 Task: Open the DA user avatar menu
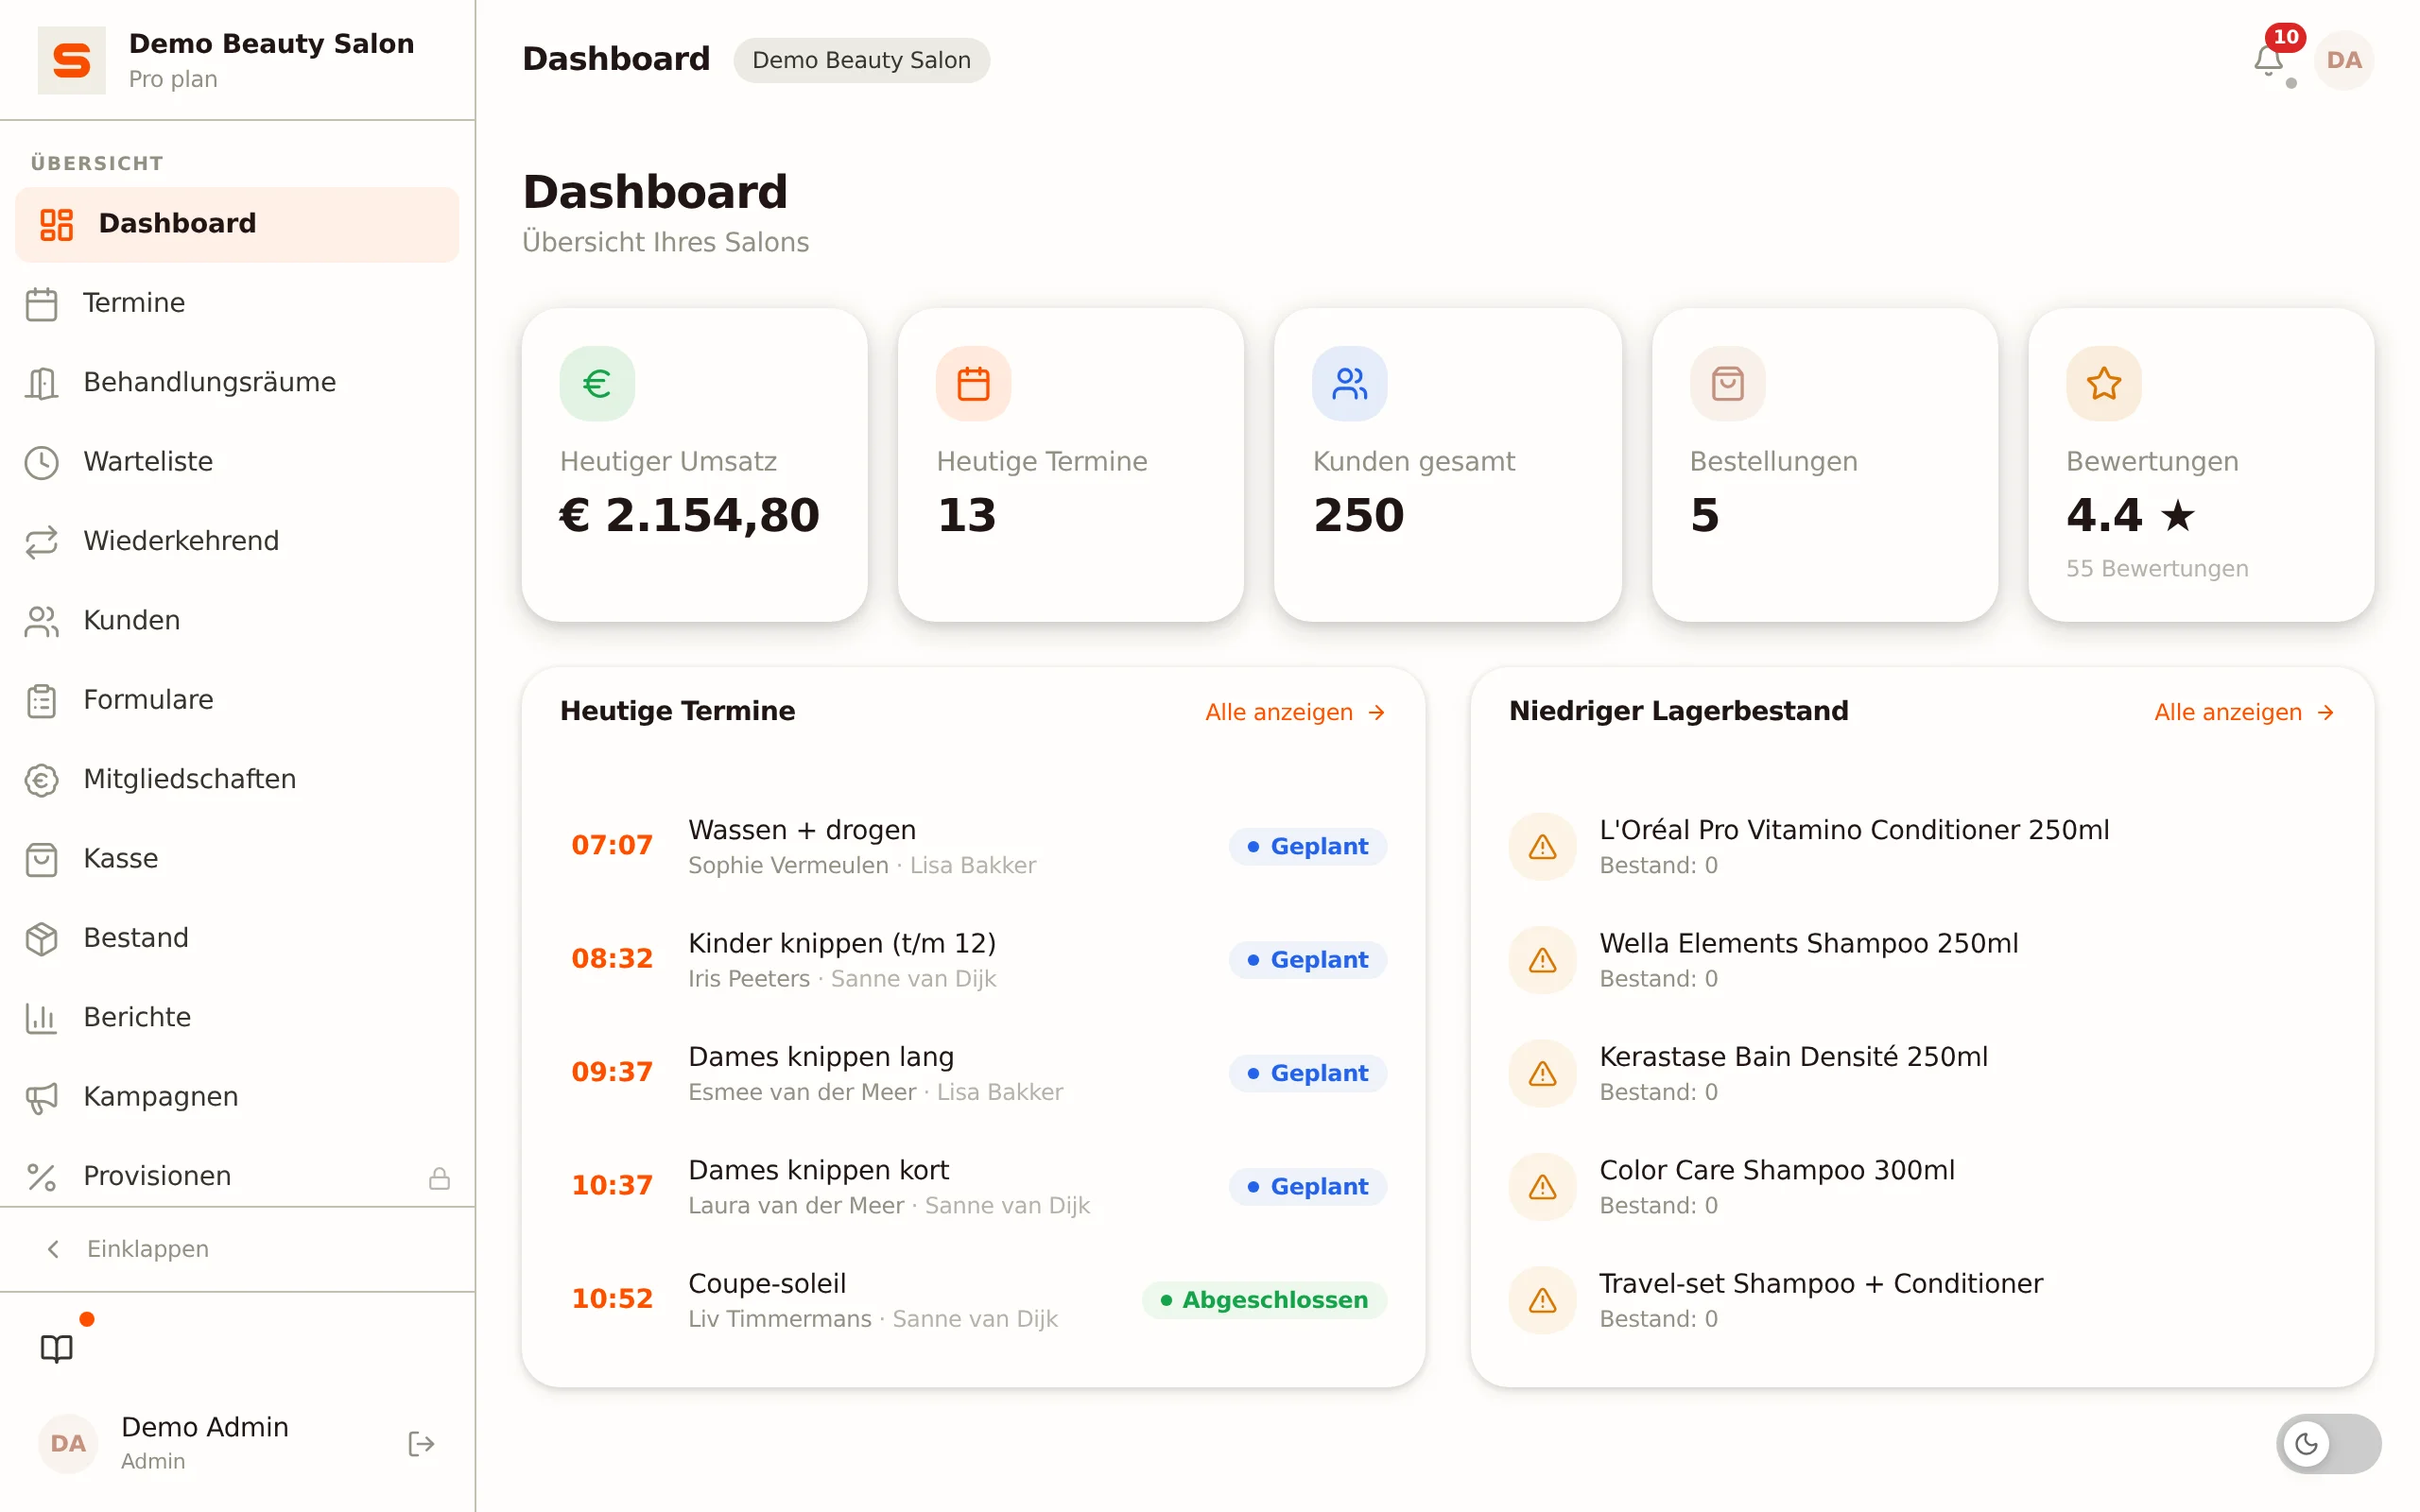point(2343,60)
